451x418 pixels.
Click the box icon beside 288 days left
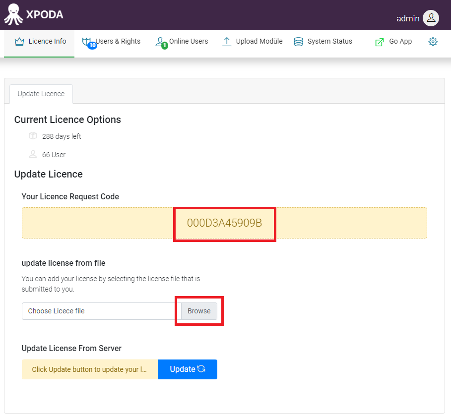click(x=33, y=135)
